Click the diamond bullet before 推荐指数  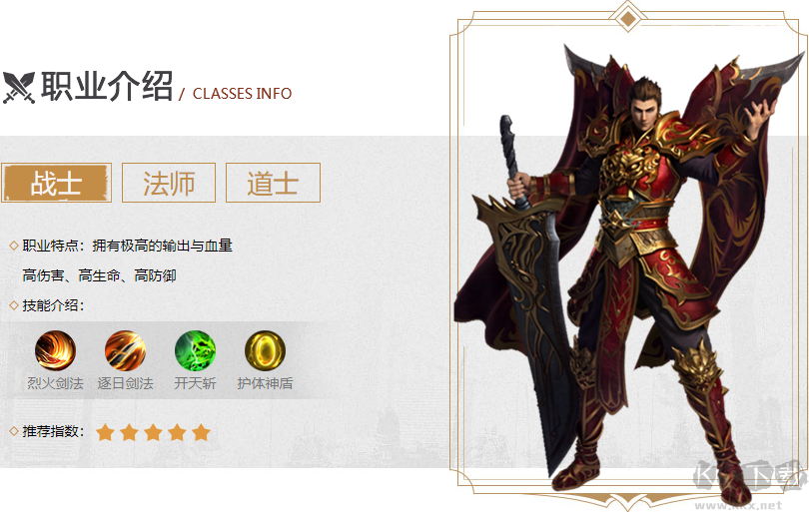click(x=14, y=431)
